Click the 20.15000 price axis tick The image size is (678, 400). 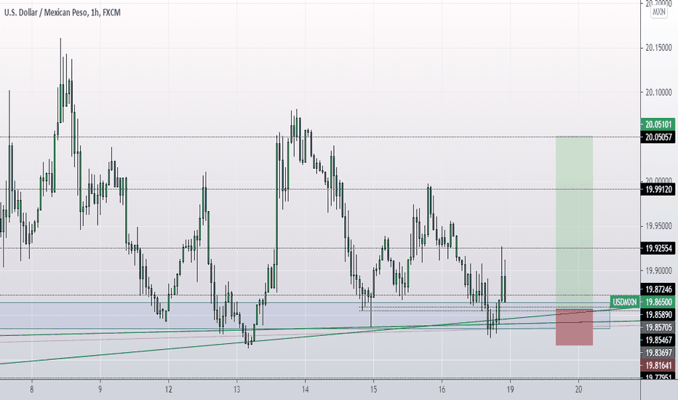click(x=658, y=47)
